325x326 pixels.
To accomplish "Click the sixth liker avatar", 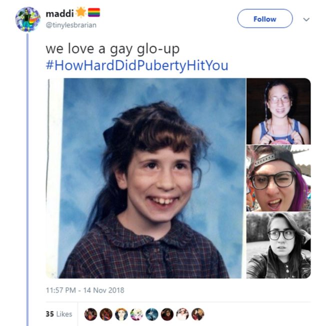I will click(x=167, y=314).
